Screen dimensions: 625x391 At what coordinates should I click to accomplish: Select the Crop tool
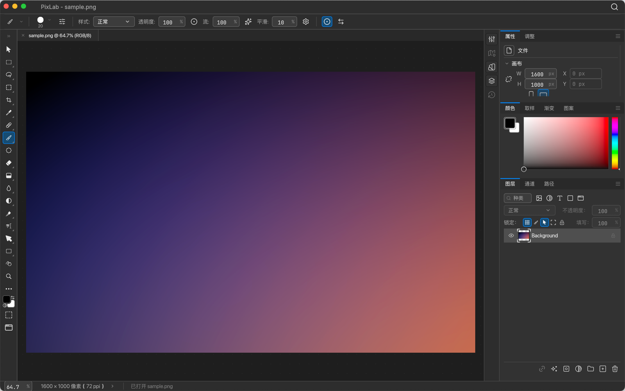pyautogui.click(x=9, y=100)
